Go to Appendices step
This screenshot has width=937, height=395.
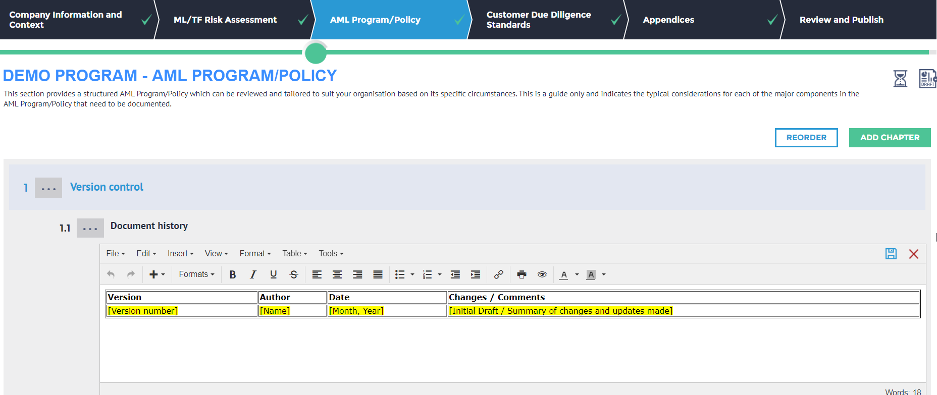[x=704, y=20]
